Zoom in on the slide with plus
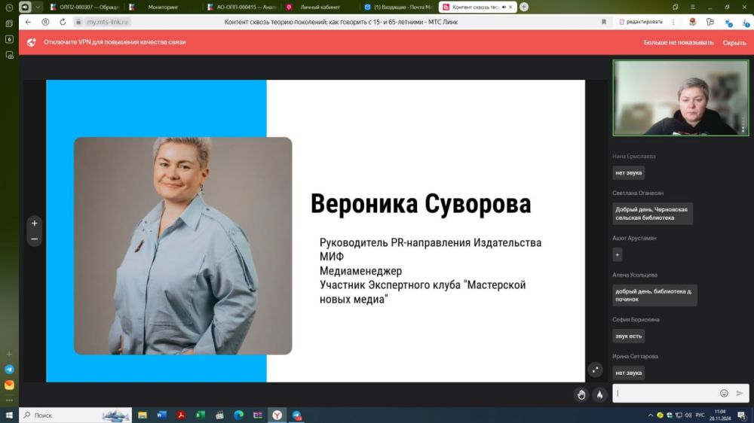The image size is (754, 423). (34, 224)
